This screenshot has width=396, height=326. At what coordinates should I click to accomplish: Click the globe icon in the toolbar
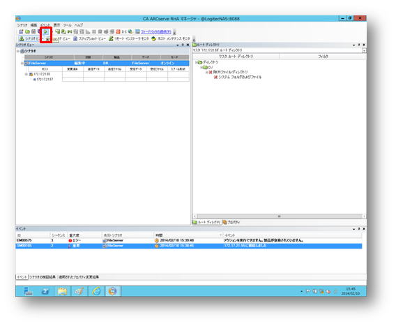click(x=130, y=31)
